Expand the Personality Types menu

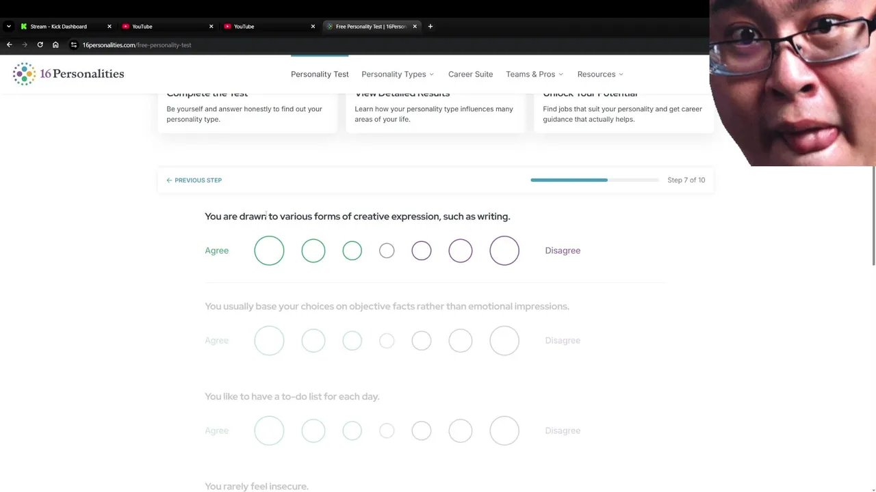[398, 74]
